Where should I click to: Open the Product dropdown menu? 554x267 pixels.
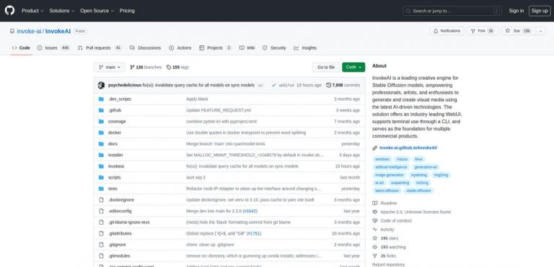32,11
